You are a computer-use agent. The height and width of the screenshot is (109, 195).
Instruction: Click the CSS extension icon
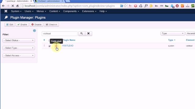click(x=161, y=6)
